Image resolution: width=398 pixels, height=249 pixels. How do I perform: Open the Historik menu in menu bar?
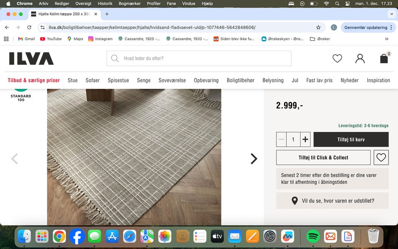click(x=105, y=4)
